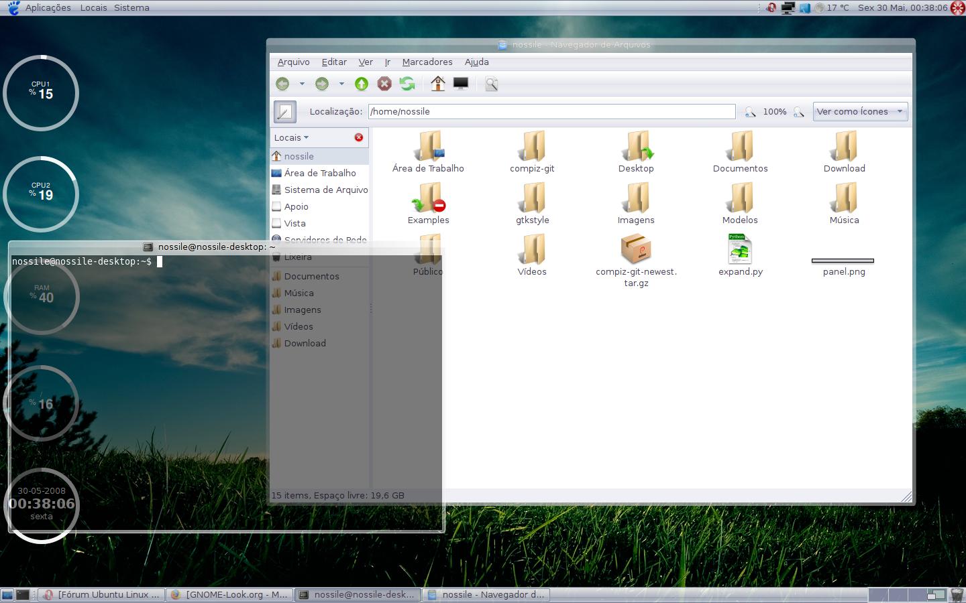Select the Examples folder icon

point(429,198)
